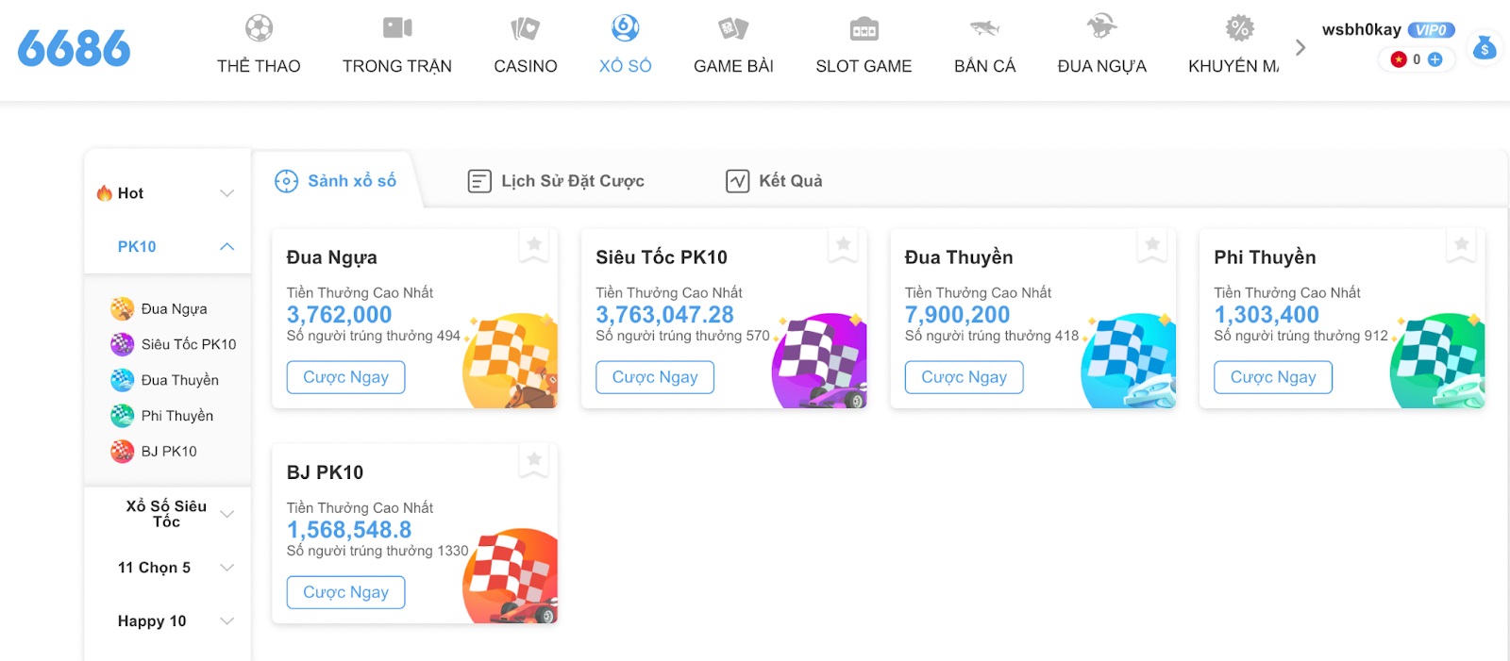The height and width of the screenshot is (661, 1510).
Task: Click Cược Ngay on Đua Thuyền card
Action: tap(964, 377)
